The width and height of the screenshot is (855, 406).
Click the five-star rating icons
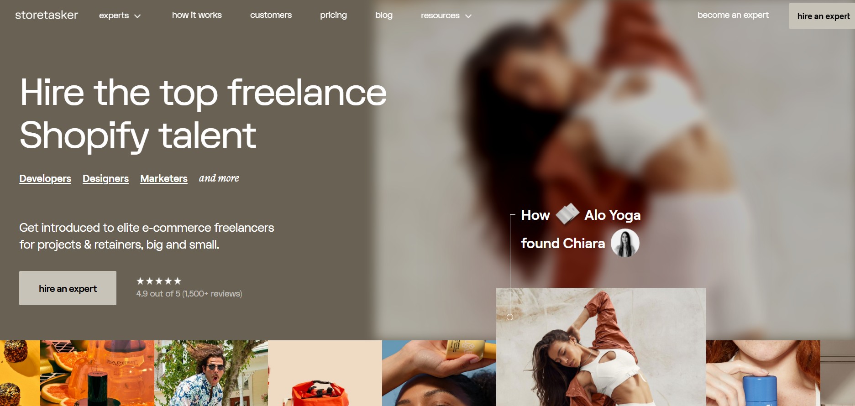(159, 281)
